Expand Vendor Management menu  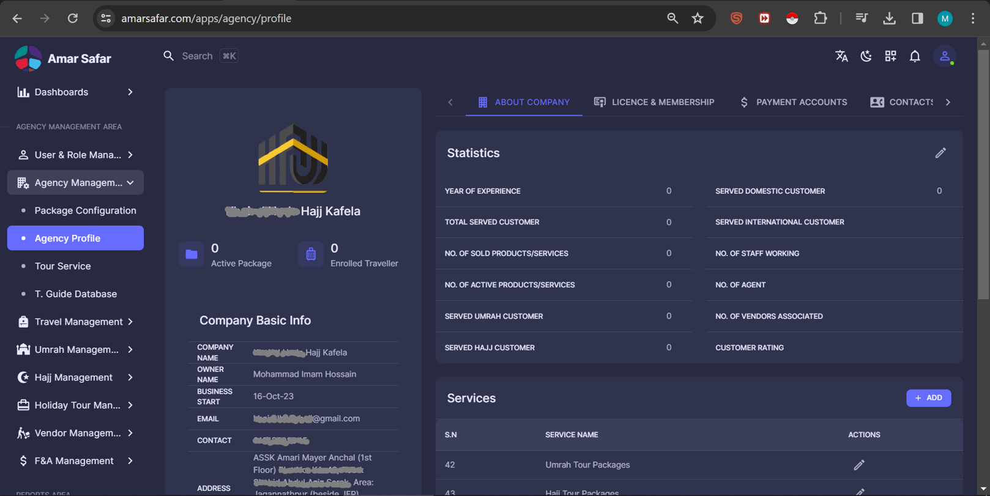(75, 433)
